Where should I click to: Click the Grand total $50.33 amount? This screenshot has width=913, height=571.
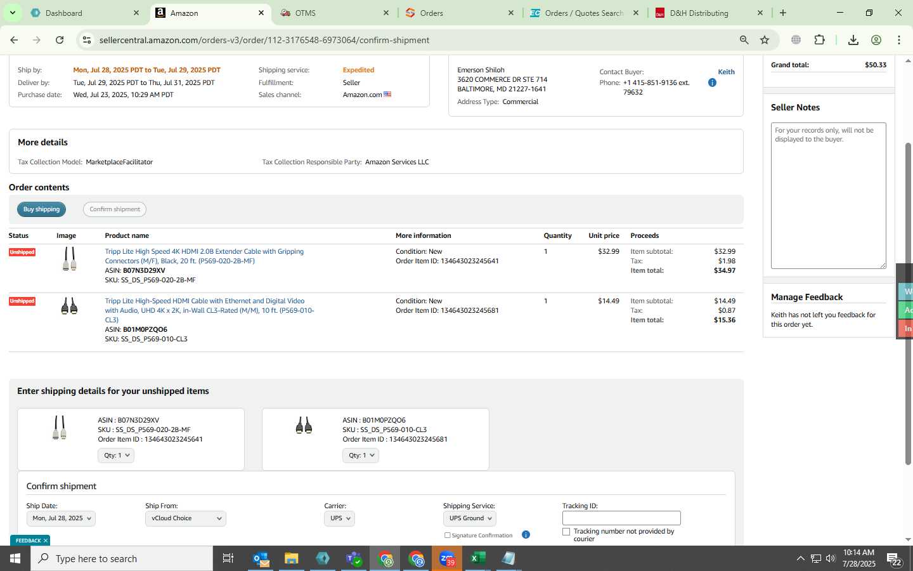[876, 65]
